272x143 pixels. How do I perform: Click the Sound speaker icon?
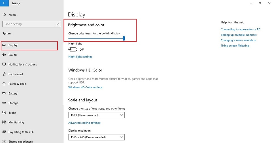pos(4,55)
